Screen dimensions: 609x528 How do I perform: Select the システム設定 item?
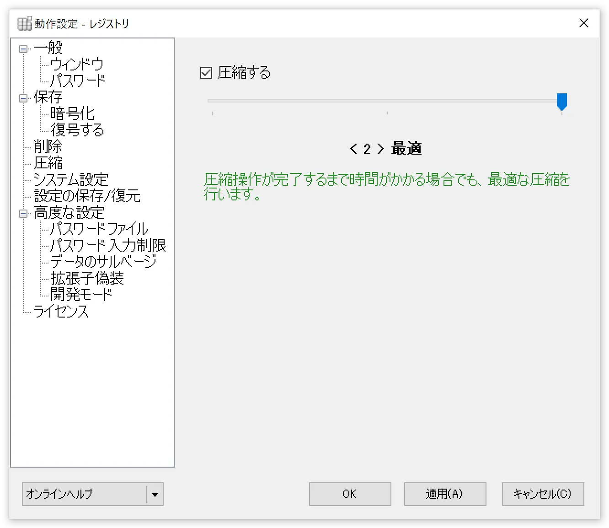coord(70,179)
